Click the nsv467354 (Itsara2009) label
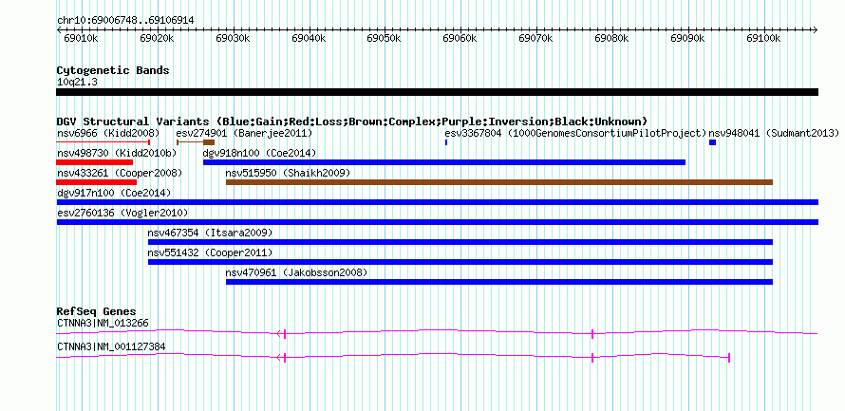The width and height of the screenshot is (845, 411). pos(210,234)
